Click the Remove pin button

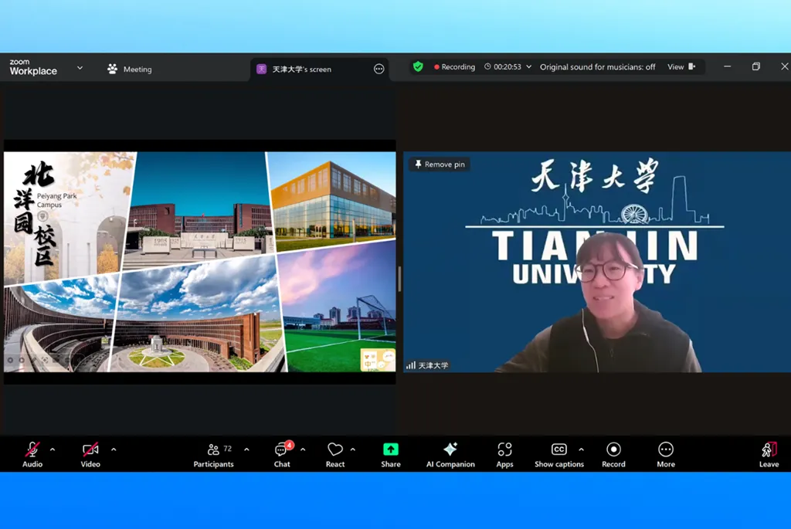(x=439, y=164)
